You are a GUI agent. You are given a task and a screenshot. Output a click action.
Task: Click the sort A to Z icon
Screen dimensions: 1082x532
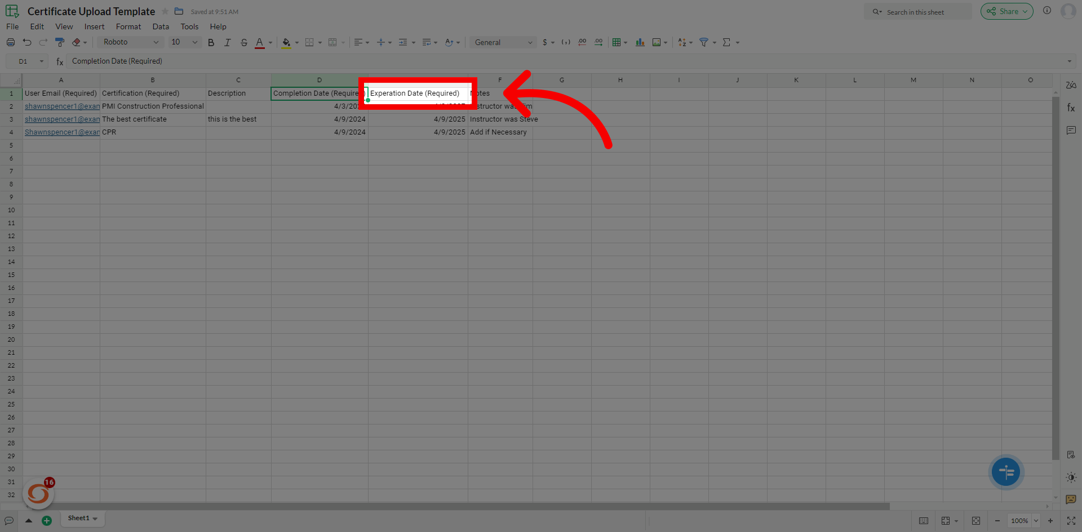pos(682,42)
